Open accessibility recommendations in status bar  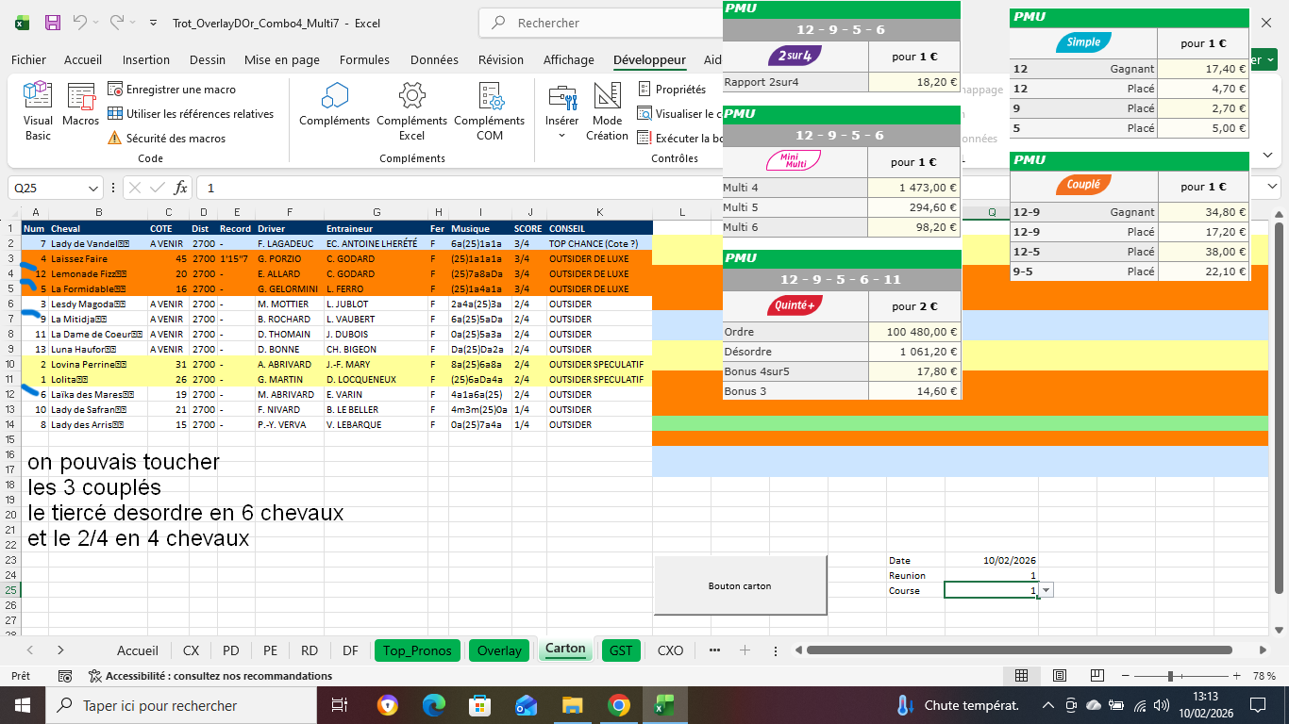[210, 676]
